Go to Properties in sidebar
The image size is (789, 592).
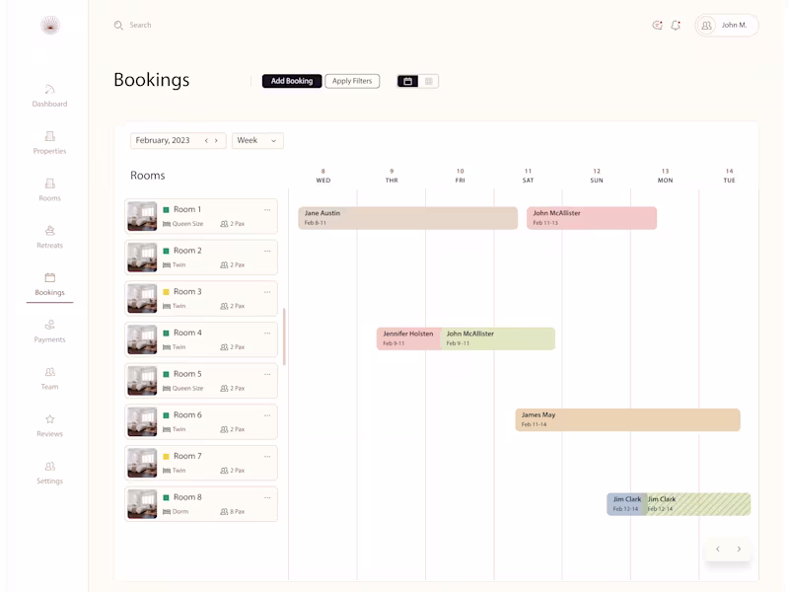coord(49,137)
